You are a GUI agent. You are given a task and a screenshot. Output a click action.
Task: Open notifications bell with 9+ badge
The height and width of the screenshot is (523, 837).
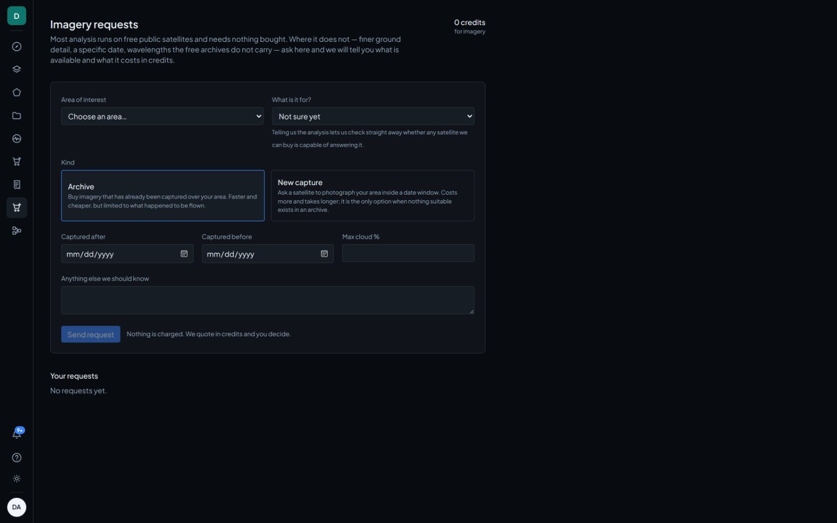tap(17, 434)
